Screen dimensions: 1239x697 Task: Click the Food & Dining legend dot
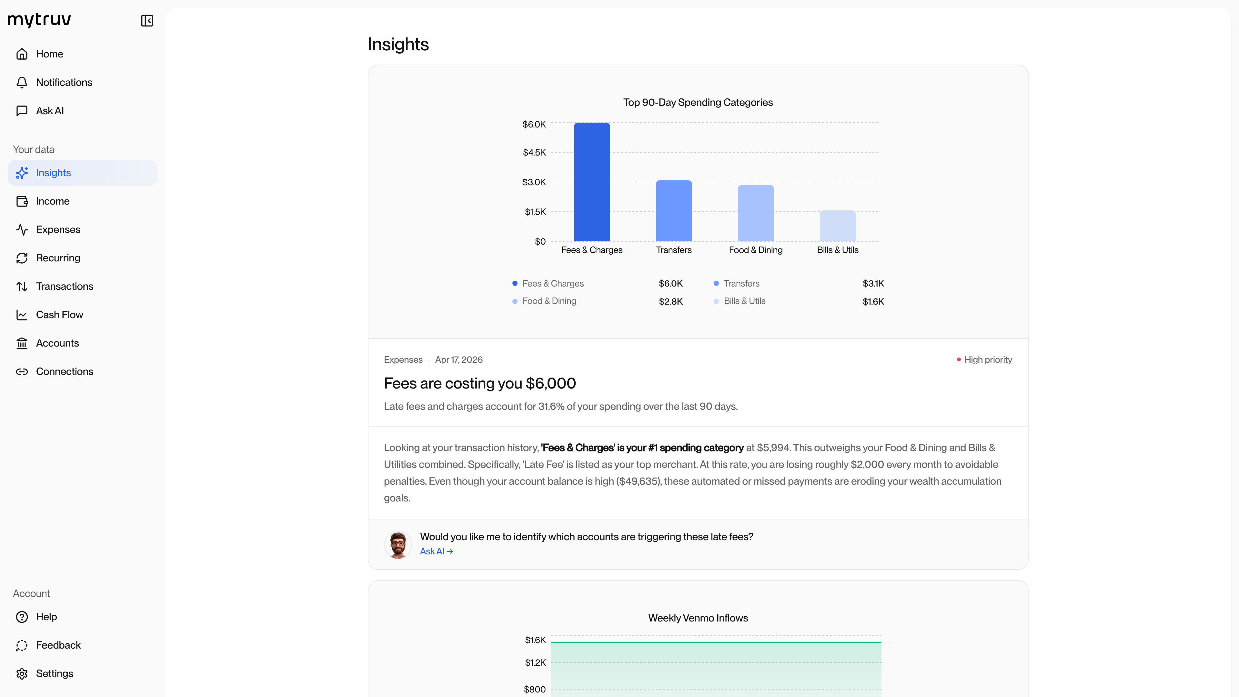tap(515, 301)
